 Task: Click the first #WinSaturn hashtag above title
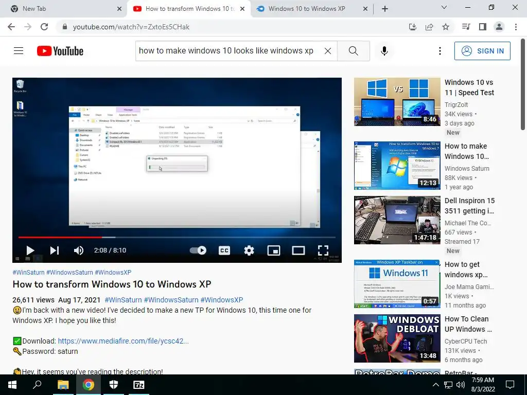tap(28, 273)
